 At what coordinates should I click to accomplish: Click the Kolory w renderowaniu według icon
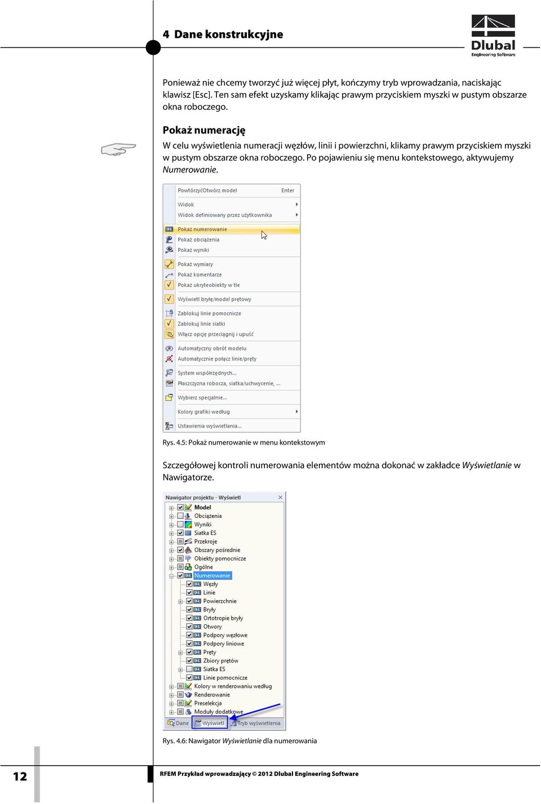click(188, 686)
